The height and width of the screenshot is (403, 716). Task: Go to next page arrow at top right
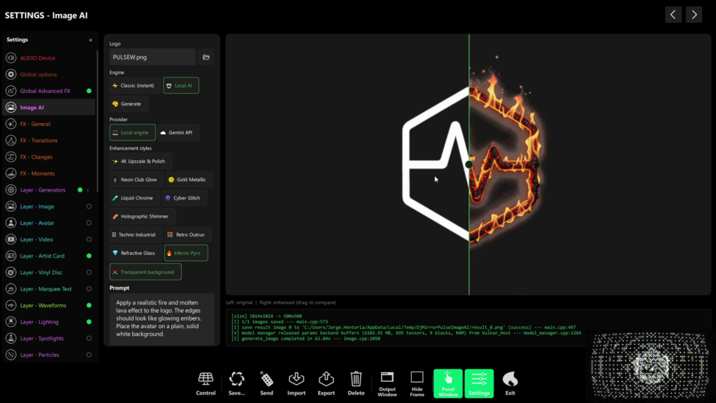click(694, 15)
